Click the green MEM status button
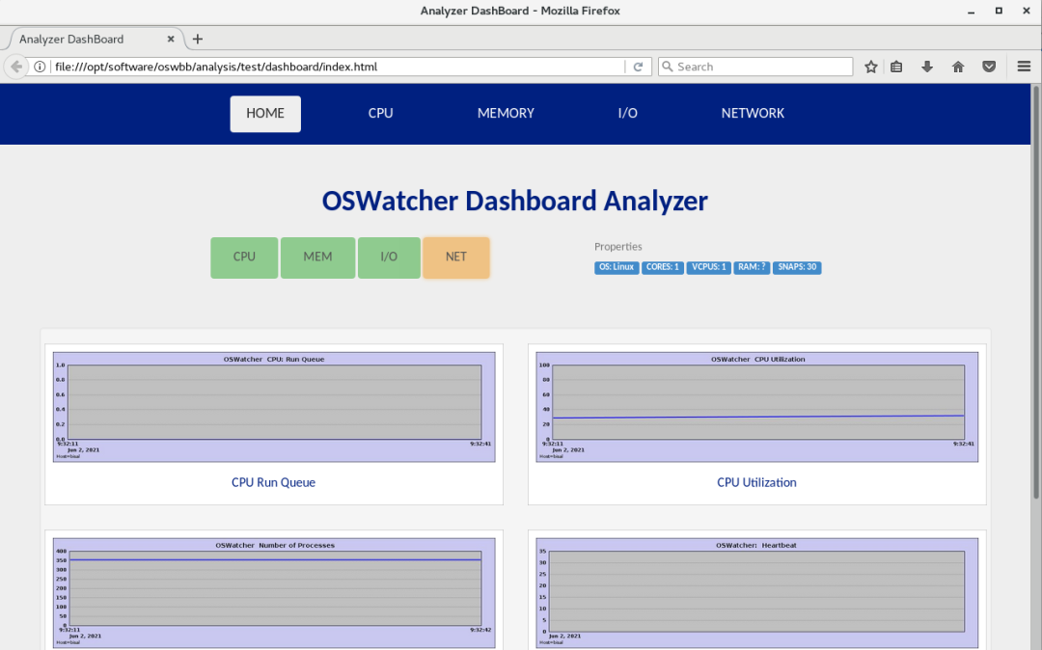Image resolution: width=1042 pixels, height=650 pixels. 317,257
